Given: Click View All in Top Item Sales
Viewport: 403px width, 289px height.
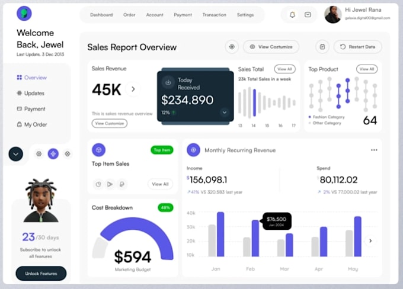Looking at the screenshot, I should pos(160,184).
